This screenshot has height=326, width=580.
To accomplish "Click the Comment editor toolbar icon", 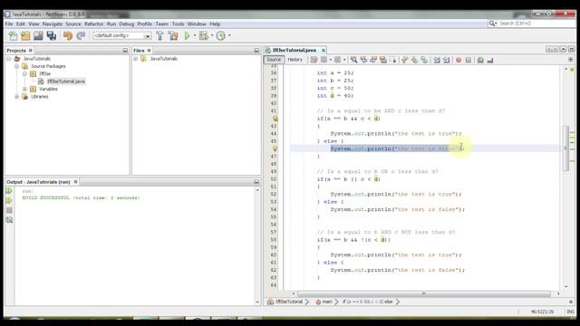I will pos(480,60).
